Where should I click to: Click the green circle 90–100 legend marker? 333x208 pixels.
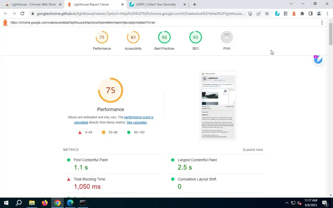[x=129, y=132]
